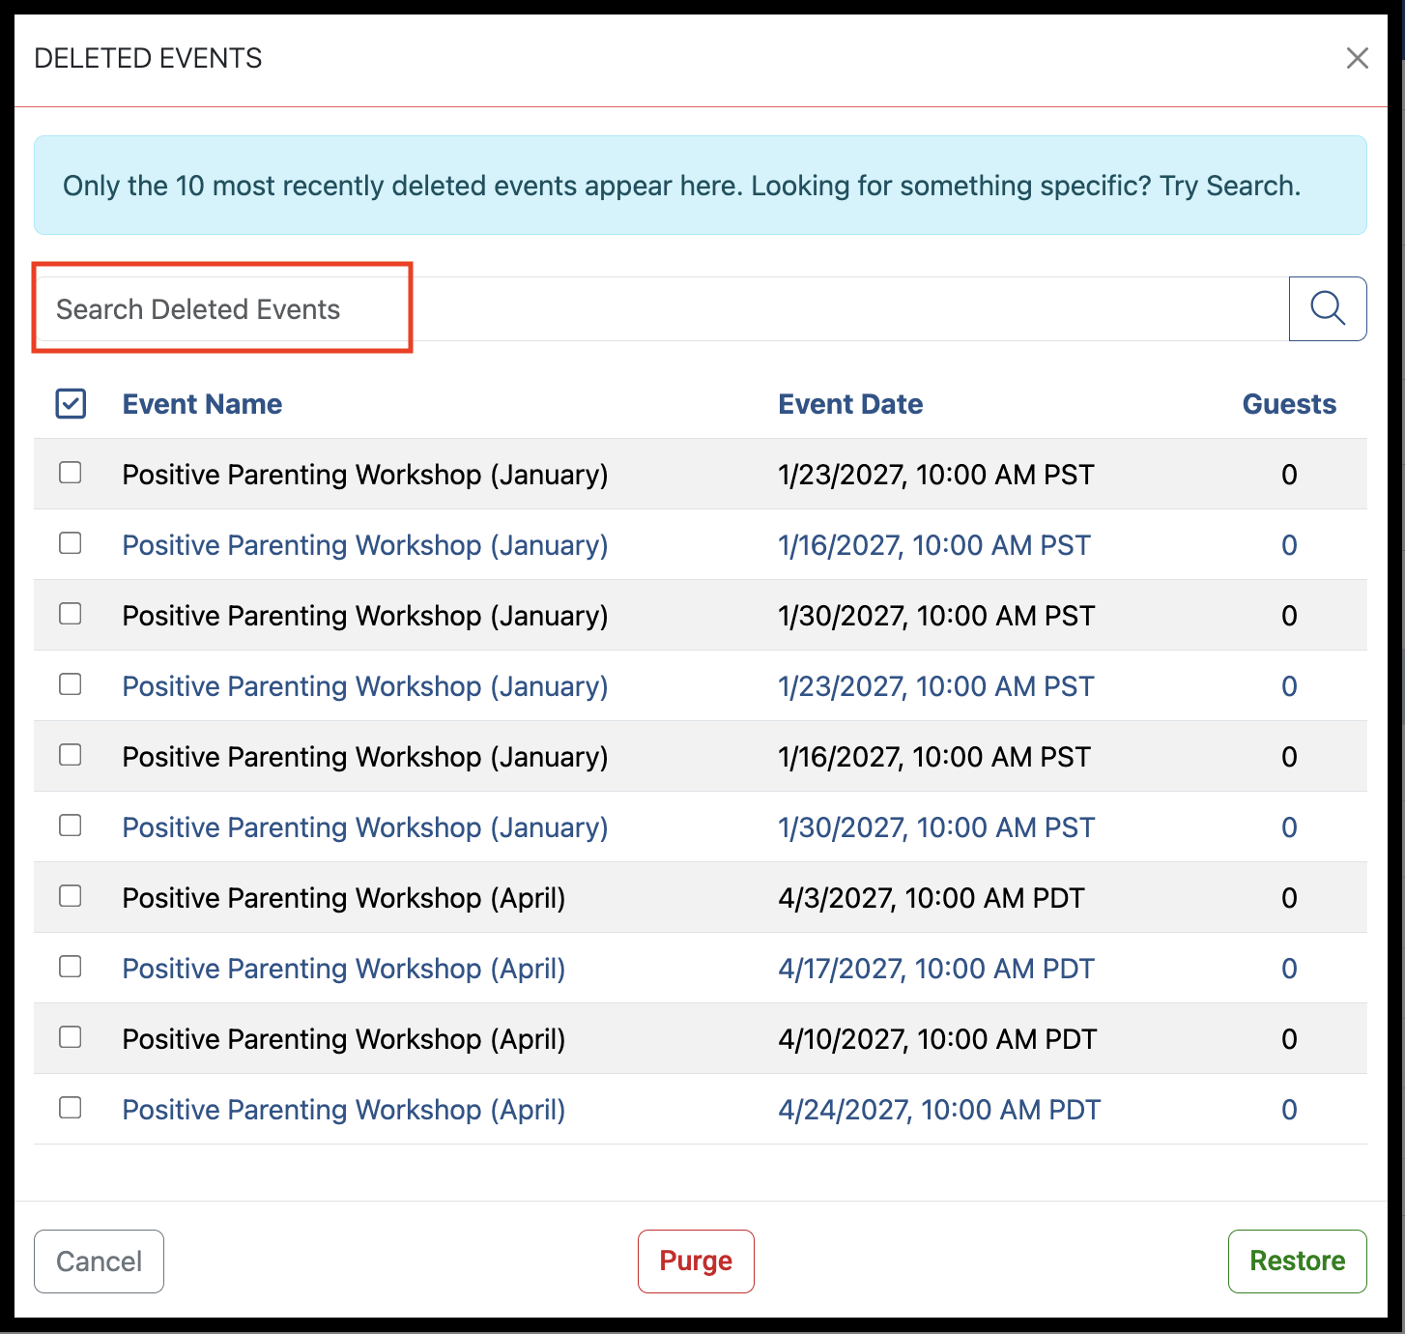Image resolution: width=1405 pixels, height=1334 pixels.
Task: Sort by the Guests column header
Action: [1289, 404]
